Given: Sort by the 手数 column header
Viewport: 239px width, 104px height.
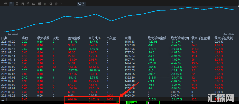Looking at the screenshot, I should tap(25, 38).
